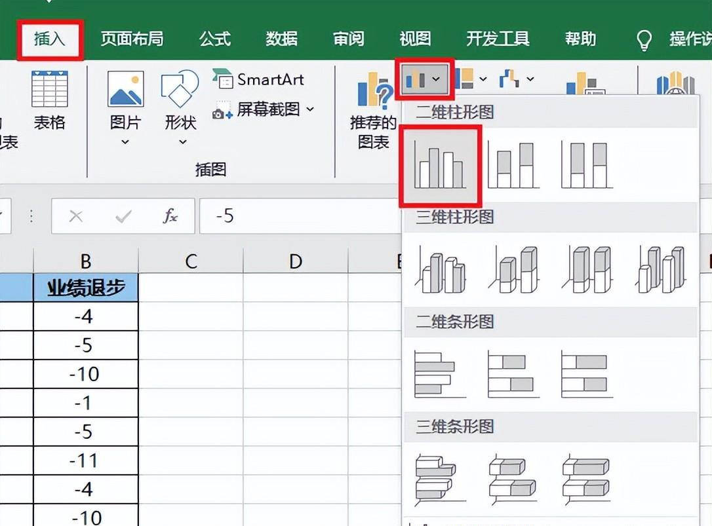Click the lightbulb tell-me icon
This screenshot has width=712, height=526.
(644, 41)
